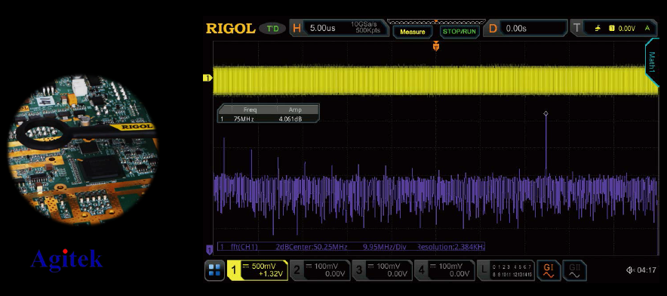Screen dimensions: 667x296
Task: Click the STOP/RUN button
Action: click(x=459, y=32)
